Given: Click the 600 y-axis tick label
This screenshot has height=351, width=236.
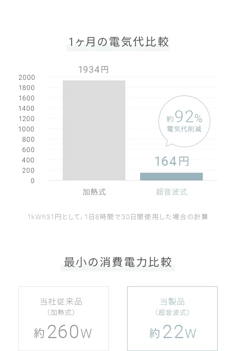Looking at the screenshot, I should pyautogui.click(x=28, y=150).
